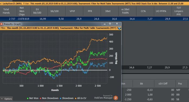The image size is (189, 102).
Task: Select EV bb/100 value 16,99
Action: (x=43, y=19)
